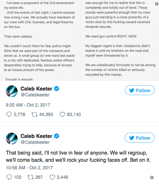
Task: Follow Caleb Keeter from the first tweet
Action: tap(140, 90)
